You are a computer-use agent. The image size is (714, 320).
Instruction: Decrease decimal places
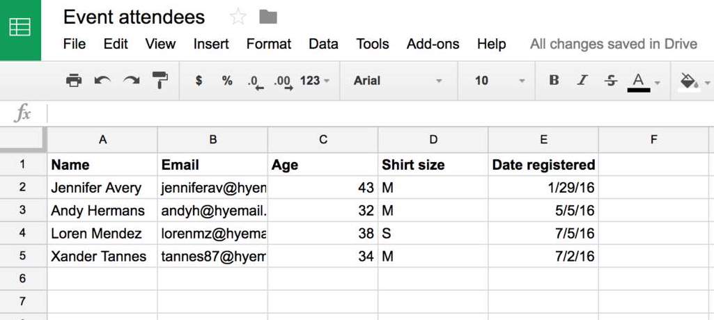coord(255,81)
